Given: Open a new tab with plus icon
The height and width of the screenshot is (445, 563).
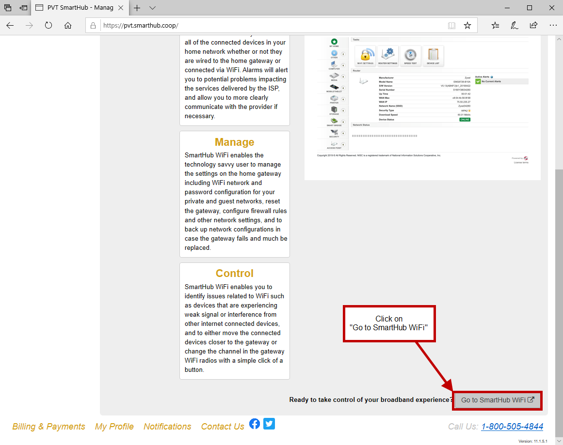Looking at the screenshot, I should coord(137,8).
